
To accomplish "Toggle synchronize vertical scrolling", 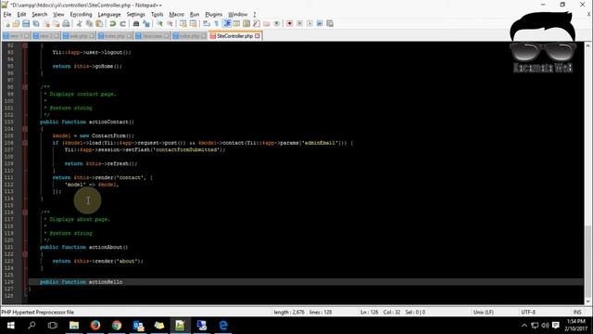I will 183,23.
